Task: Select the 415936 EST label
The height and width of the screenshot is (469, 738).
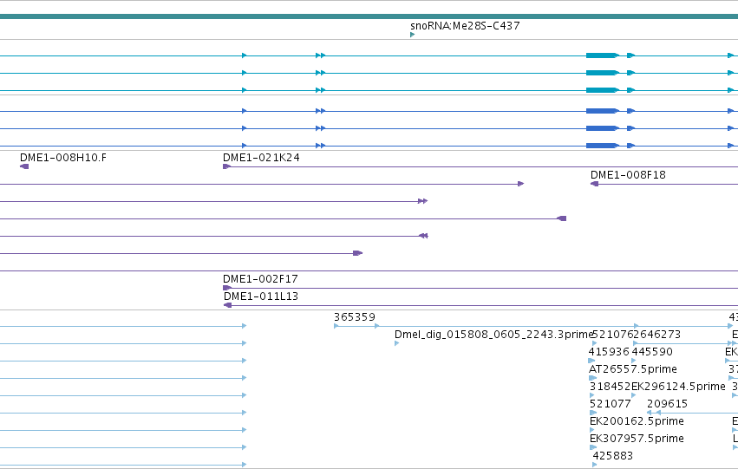Action: click(609, 352)
